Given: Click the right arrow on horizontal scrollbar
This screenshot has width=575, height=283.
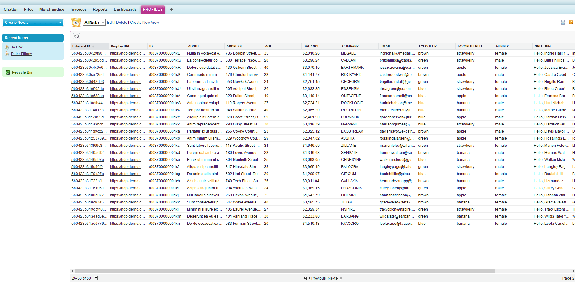Looking at the screenshot, I should 573,271.
